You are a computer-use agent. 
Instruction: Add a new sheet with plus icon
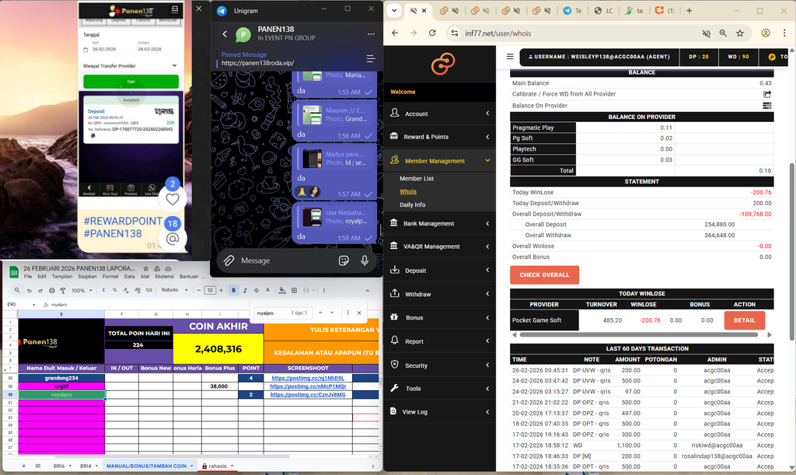[23, 466]
